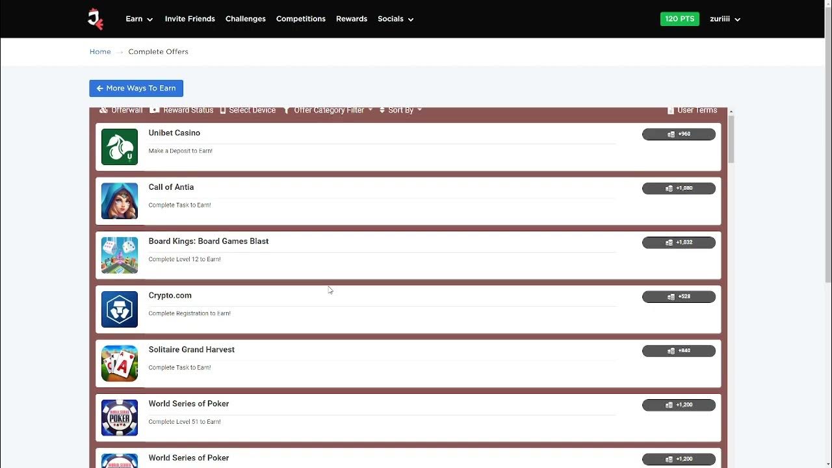Click 'Make a Deposit to Earn!' text
Image resolution: width=832 pixels, height=468 pixels.
point(180,151)
